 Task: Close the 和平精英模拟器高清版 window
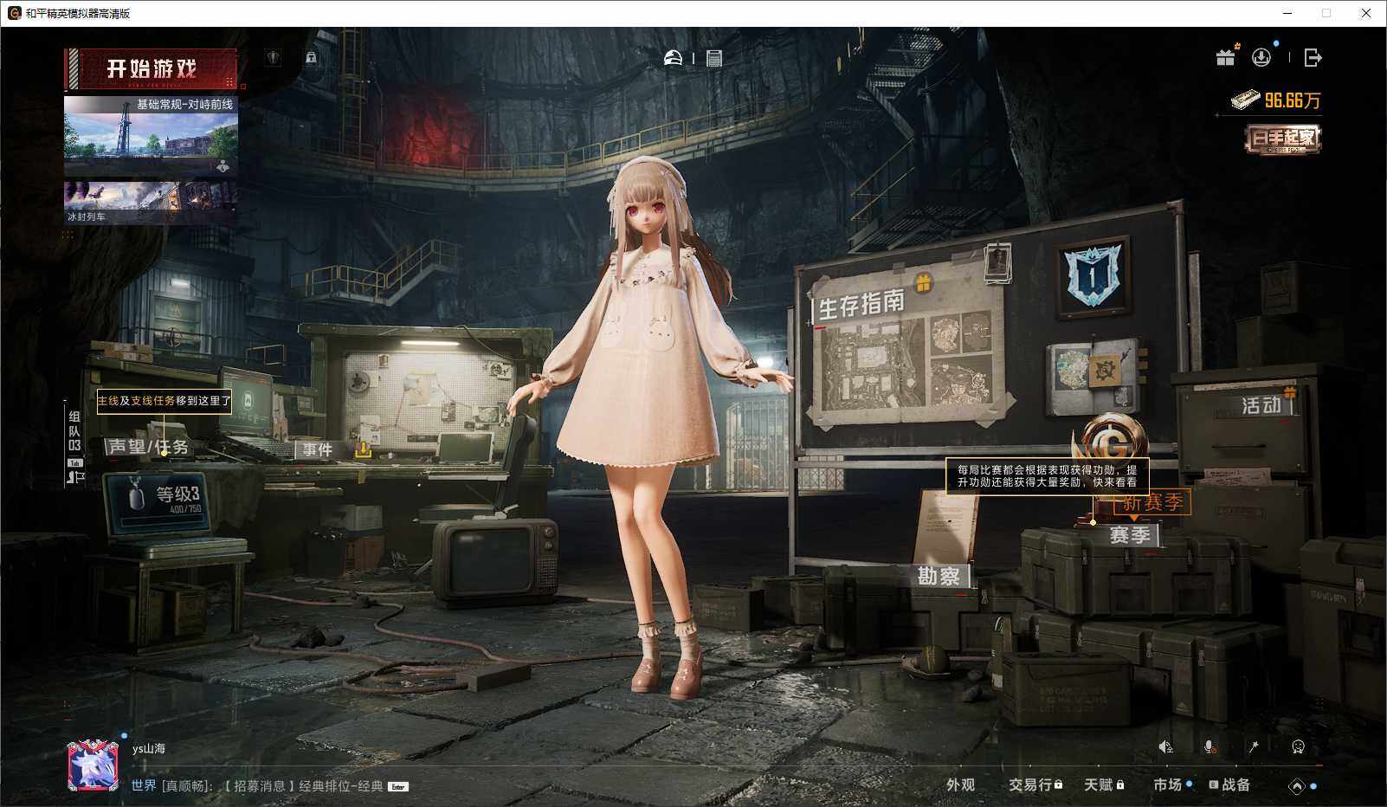pyautogui.click(x=1366, y=13)
